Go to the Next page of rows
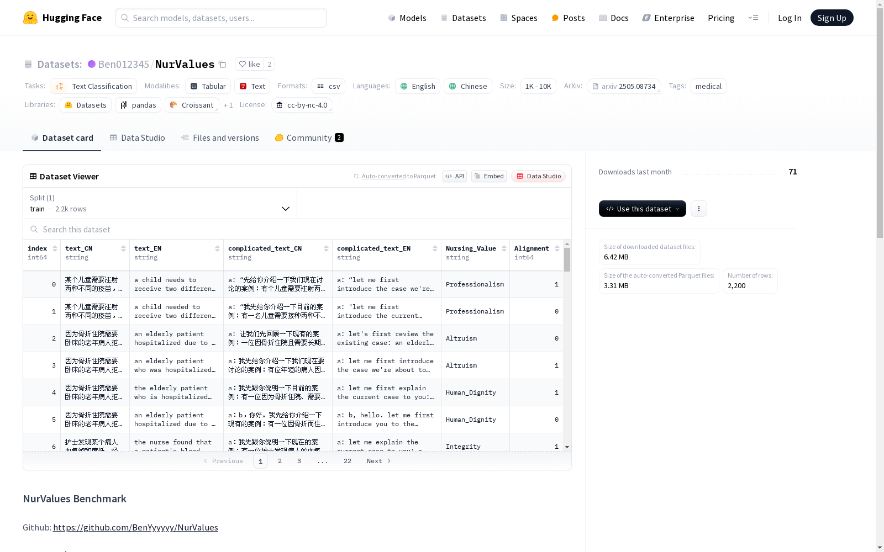The image size is (884, 552). (379, 461)
